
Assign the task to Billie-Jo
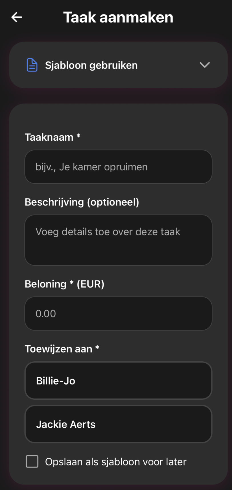(x=118, y=381)
